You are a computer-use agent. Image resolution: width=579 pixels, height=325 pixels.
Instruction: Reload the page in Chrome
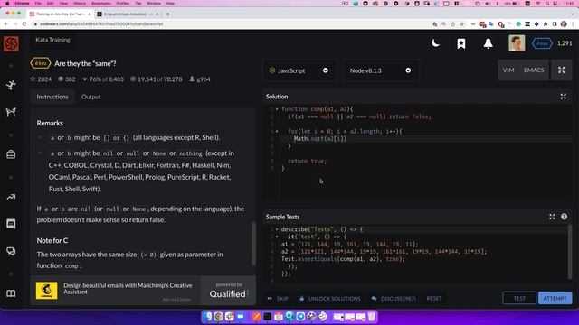[x=24, y=24]
